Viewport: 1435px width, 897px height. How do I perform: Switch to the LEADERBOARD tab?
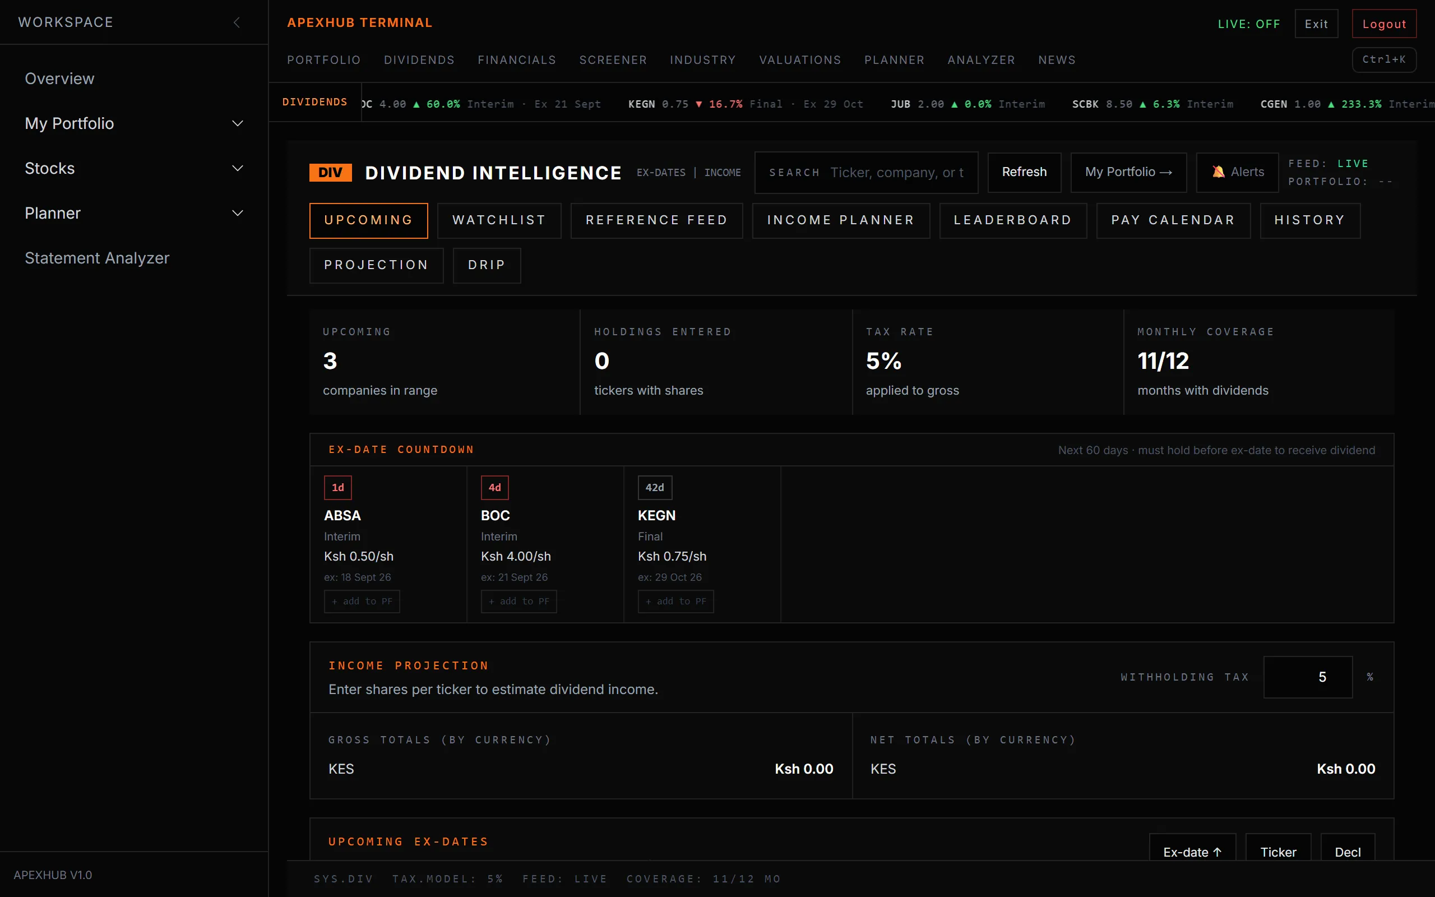pos(1013,220)
